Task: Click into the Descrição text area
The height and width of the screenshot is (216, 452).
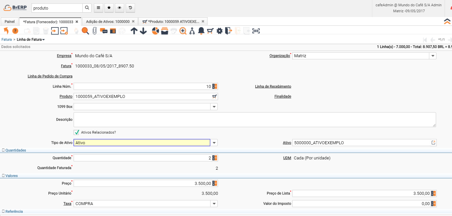Action: (x=254, y=120)
